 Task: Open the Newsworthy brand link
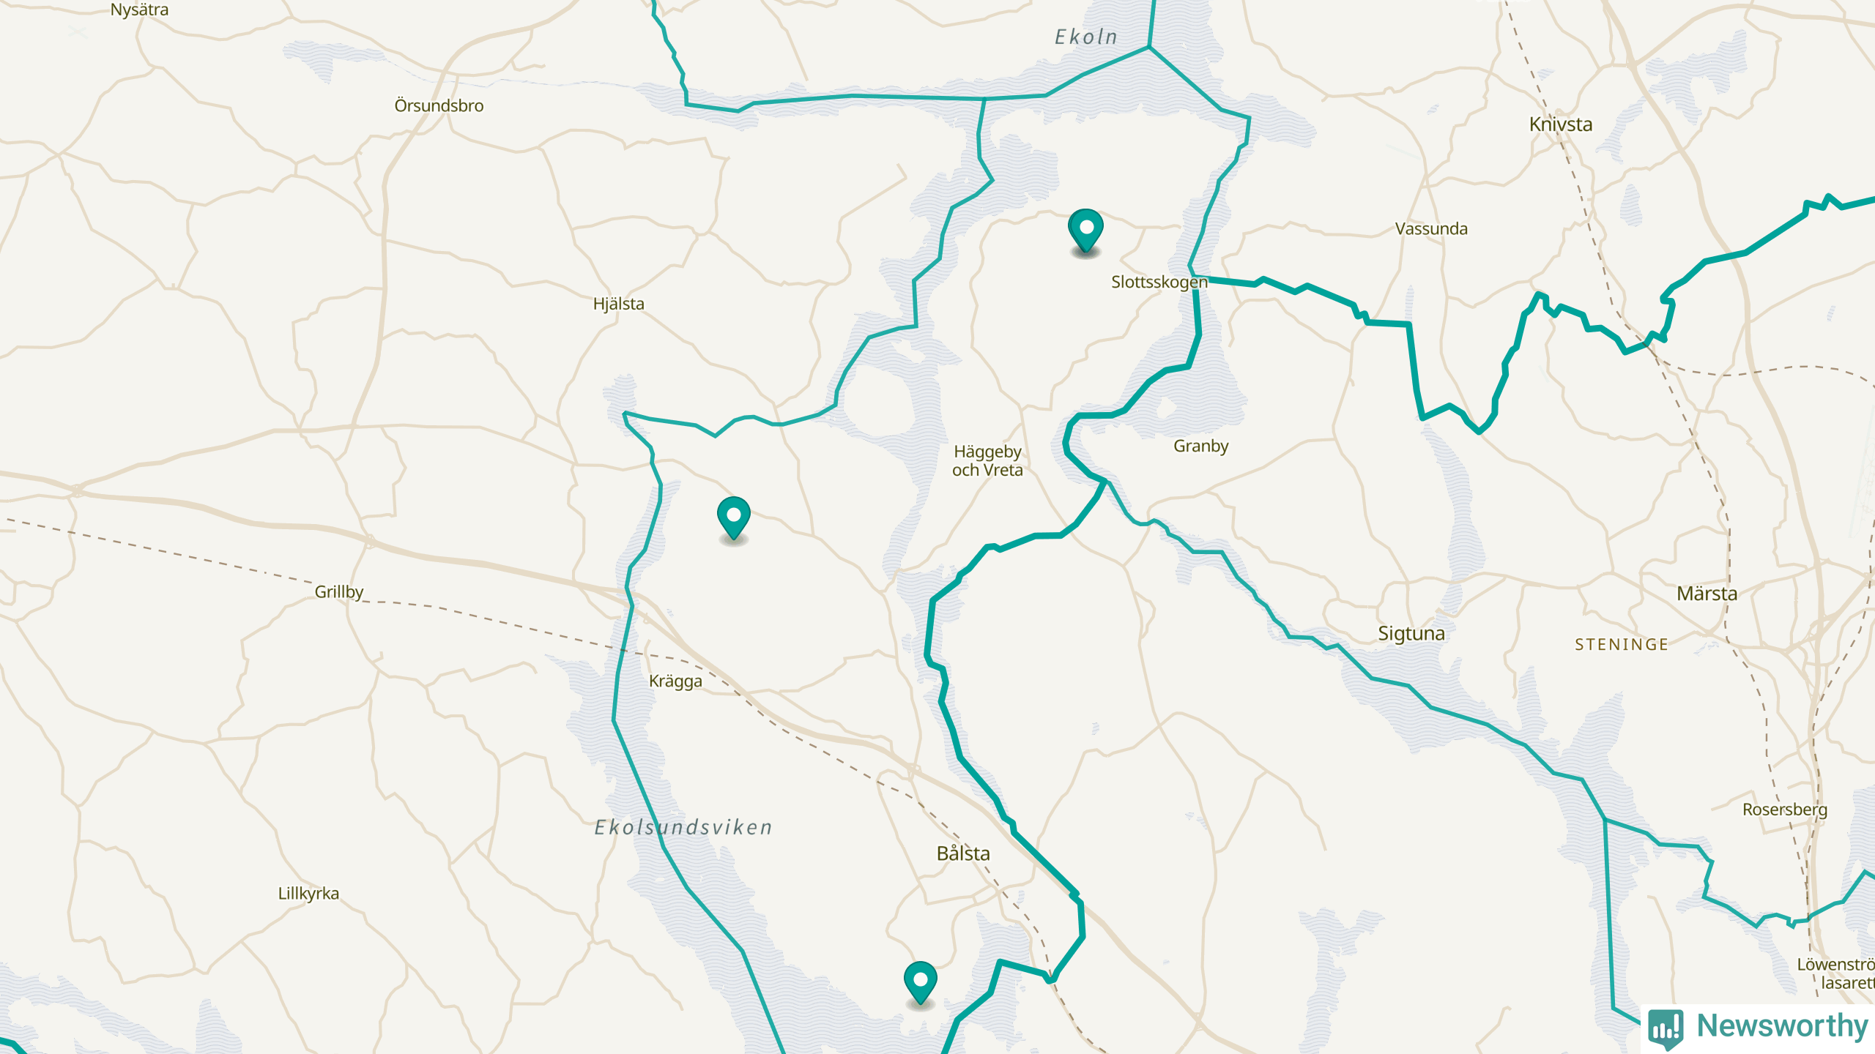point(1758,1027)
